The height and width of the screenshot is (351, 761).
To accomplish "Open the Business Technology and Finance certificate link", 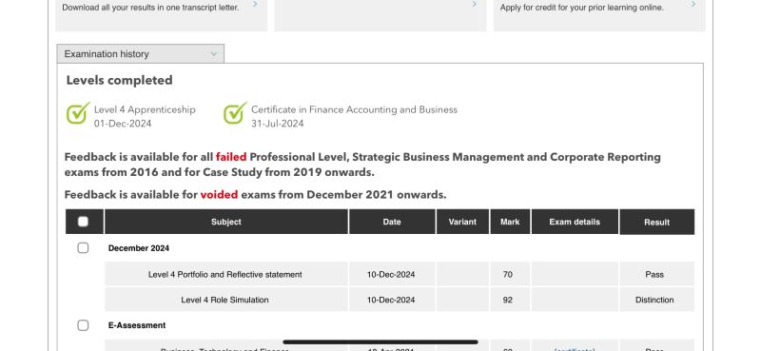I will pos(575,349).
